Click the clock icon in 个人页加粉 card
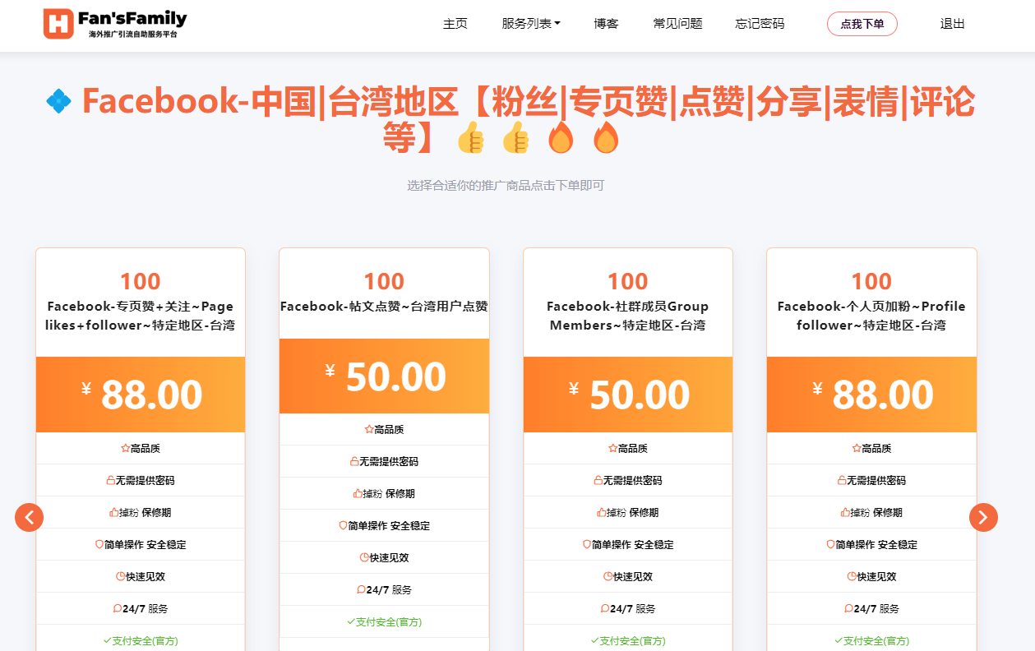Screen dimensions: 1035x651 tap(852, 576)
